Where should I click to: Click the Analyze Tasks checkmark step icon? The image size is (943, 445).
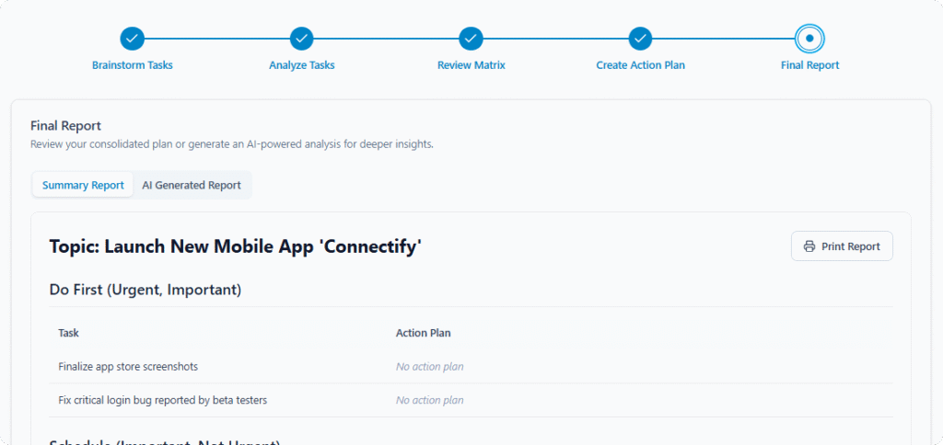pos(302,39)
